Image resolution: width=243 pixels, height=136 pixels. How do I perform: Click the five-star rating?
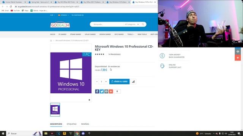[x=99, y=54]
